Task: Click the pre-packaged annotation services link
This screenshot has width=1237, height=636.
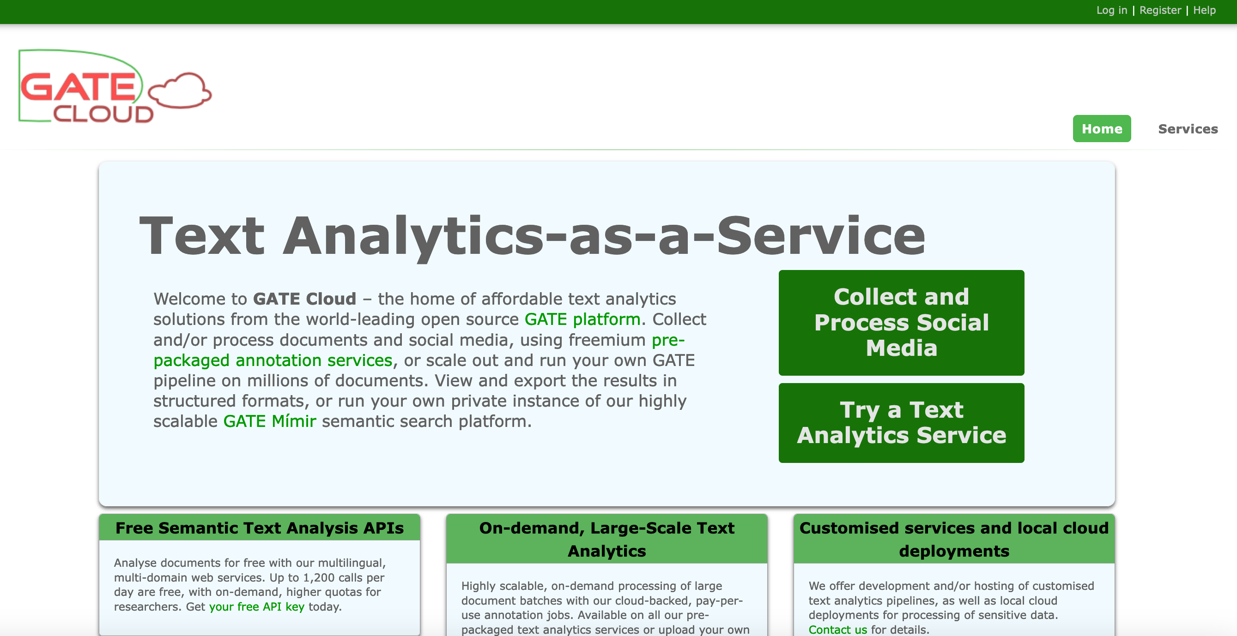Action: tap(271, 360)
